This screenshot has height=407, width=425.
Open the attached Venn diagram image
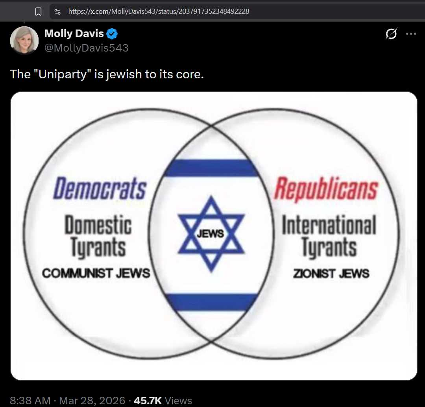pyautogui.click(x=214, y=236)
